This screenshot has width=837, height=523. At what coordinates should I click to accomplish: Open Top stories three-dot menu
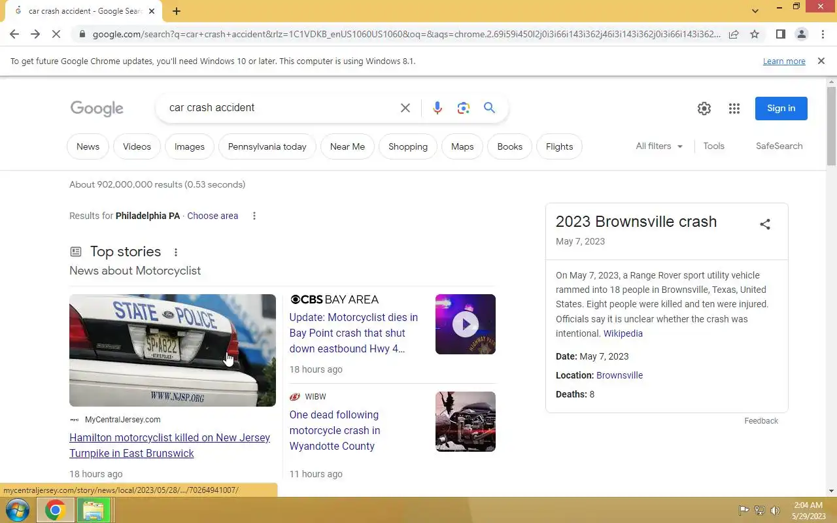[175, 252]
